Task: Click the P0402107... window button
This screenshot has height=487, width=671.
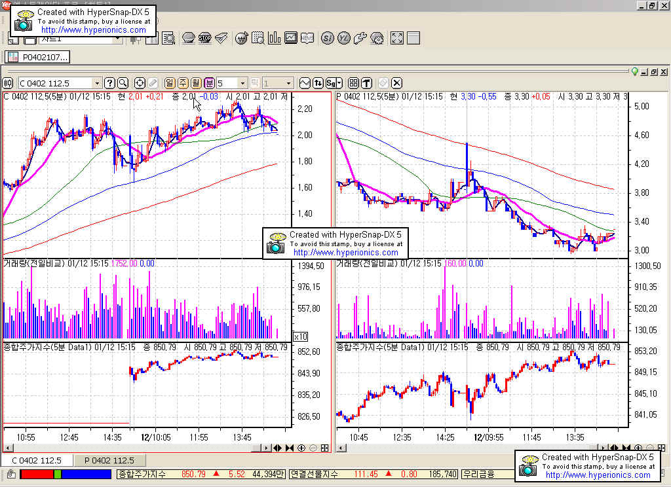Action: 39,57
